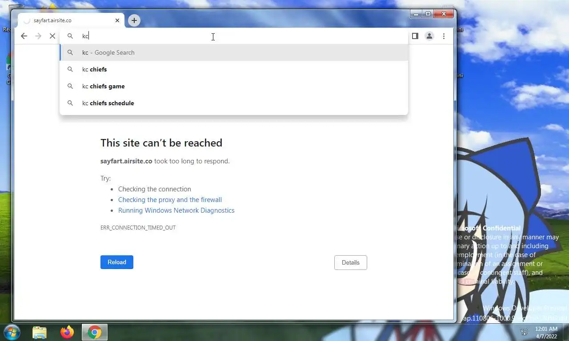569x341 pixels.
Task: Open the Chrome profile avatar icon
Action: (x=429, y=36)
